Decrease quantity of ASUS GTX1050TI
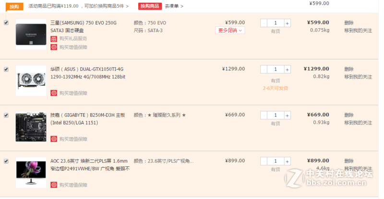This screenshot has height=199, width=384. [x=264, y=70]
